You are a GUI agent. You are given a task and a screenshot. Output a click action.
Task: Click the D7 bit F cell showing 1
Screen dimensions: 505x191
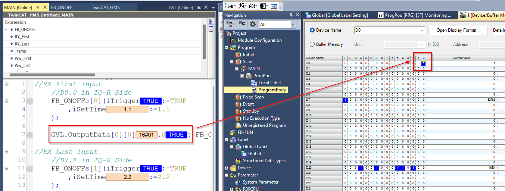click(345, 100)
